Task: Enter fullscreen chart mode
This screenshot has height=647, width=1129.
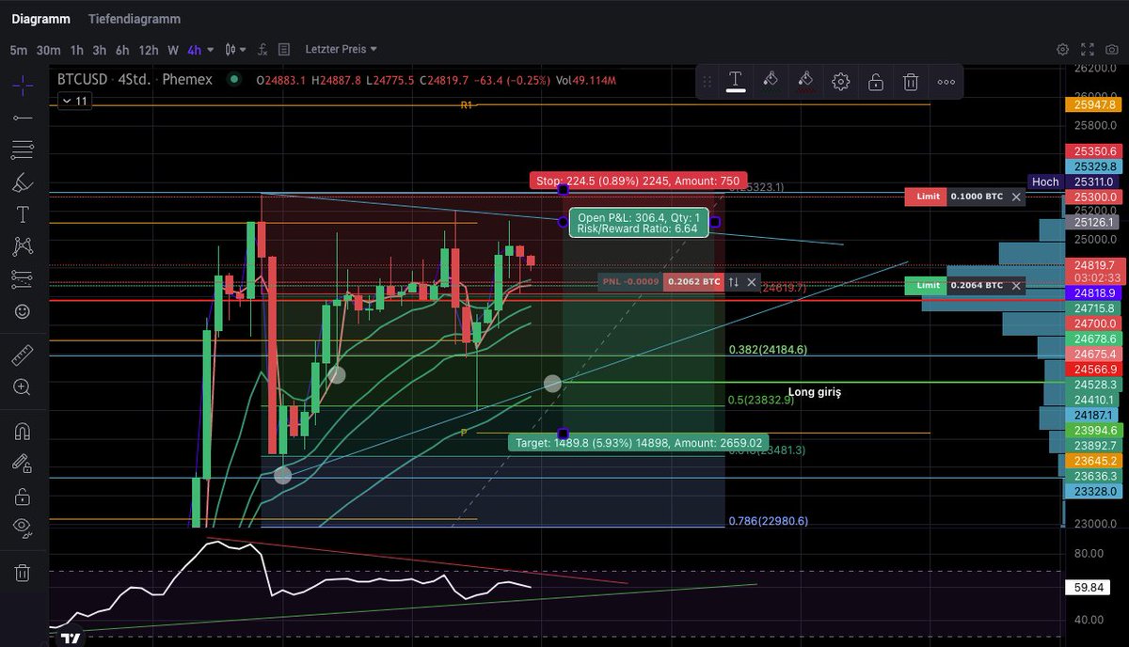Action: pyautogui.click(x=1086, y=49)
